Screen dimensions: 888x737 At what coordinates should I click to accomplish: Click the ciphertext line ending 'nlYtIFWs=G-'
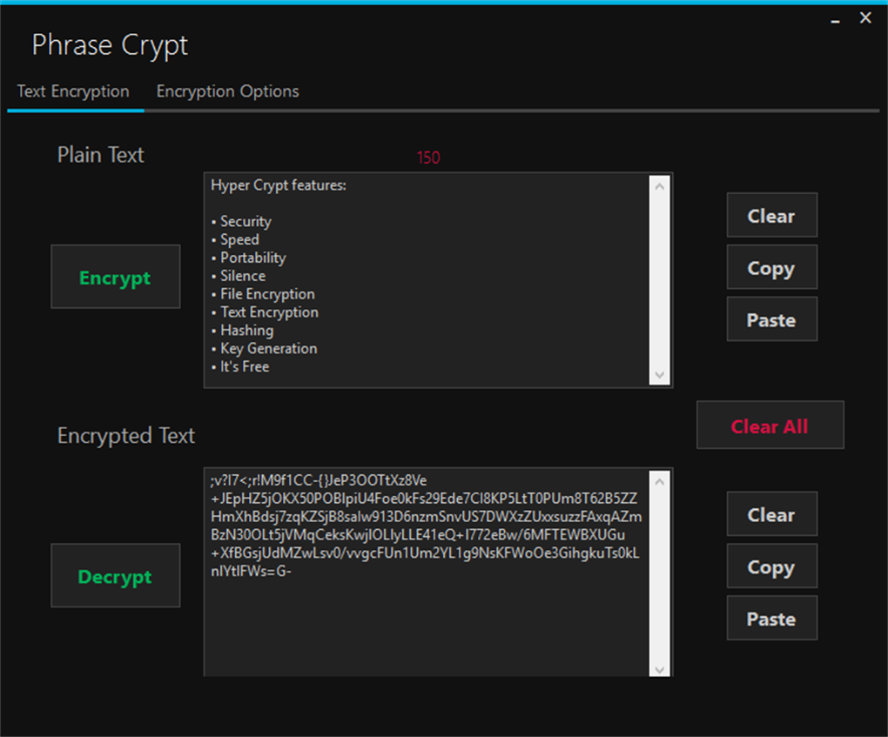251,571
